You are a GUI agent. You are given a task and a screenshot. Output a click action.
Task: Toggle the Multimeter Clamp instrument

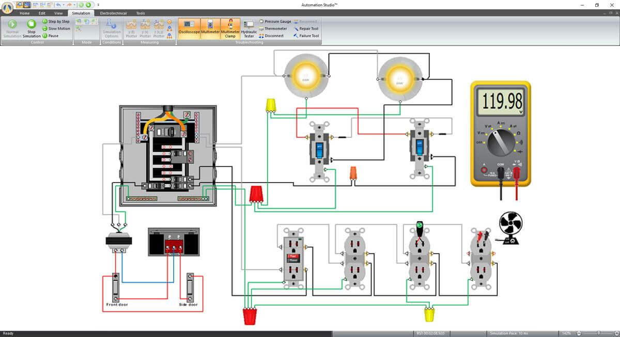[230, 28]
